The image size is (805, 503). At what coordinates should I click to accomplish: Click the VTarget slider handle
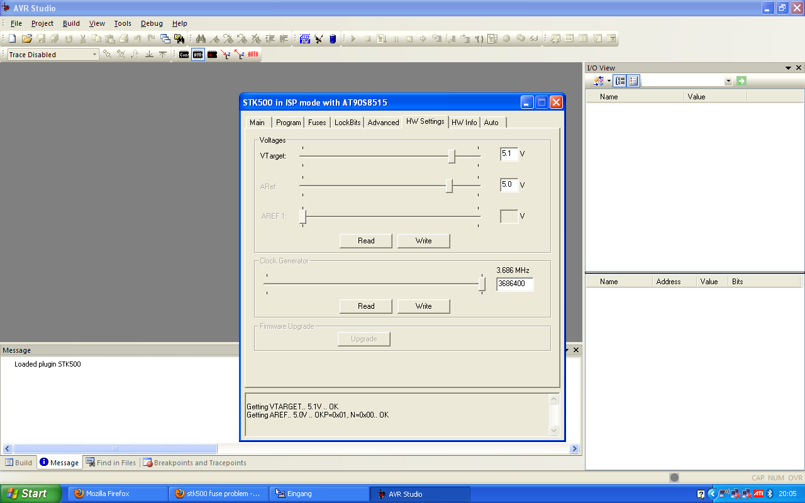(452, 156)
